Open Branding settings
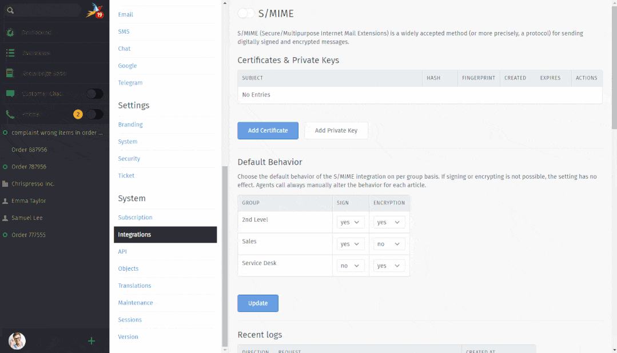The height and width of the screenshot is (353, 617). (130, 124)
